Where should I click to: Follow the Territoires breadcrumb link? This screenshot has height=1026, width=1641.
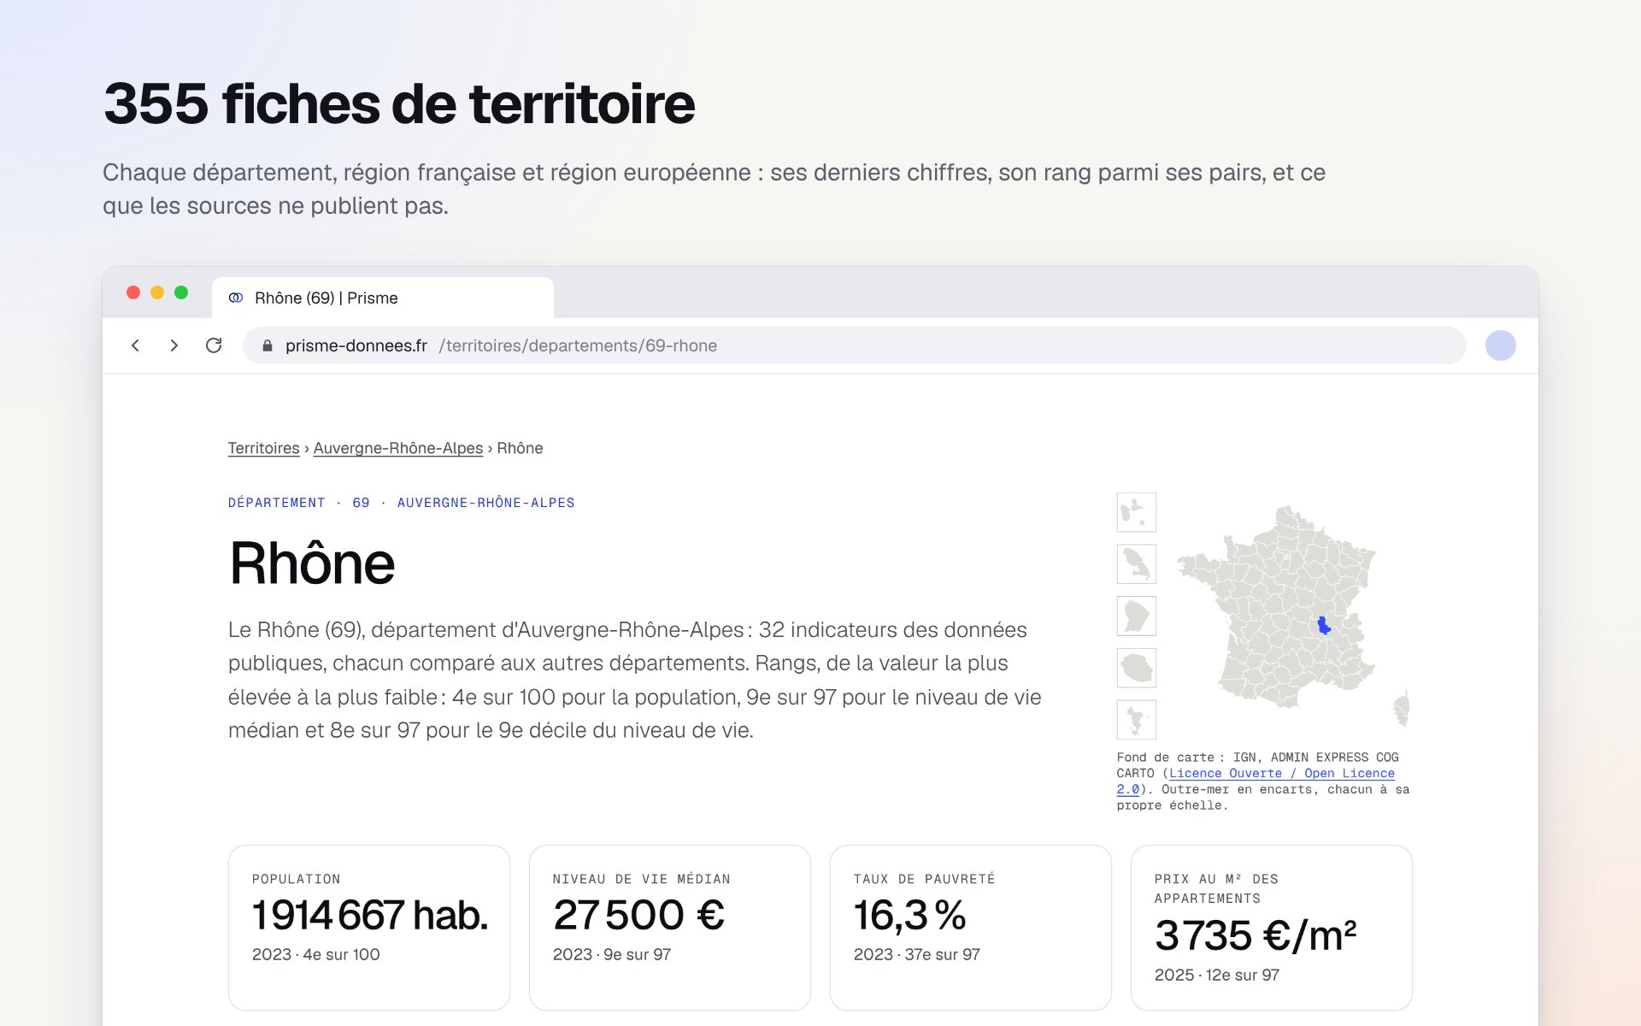pyautogui.click(x=263, y=448)
